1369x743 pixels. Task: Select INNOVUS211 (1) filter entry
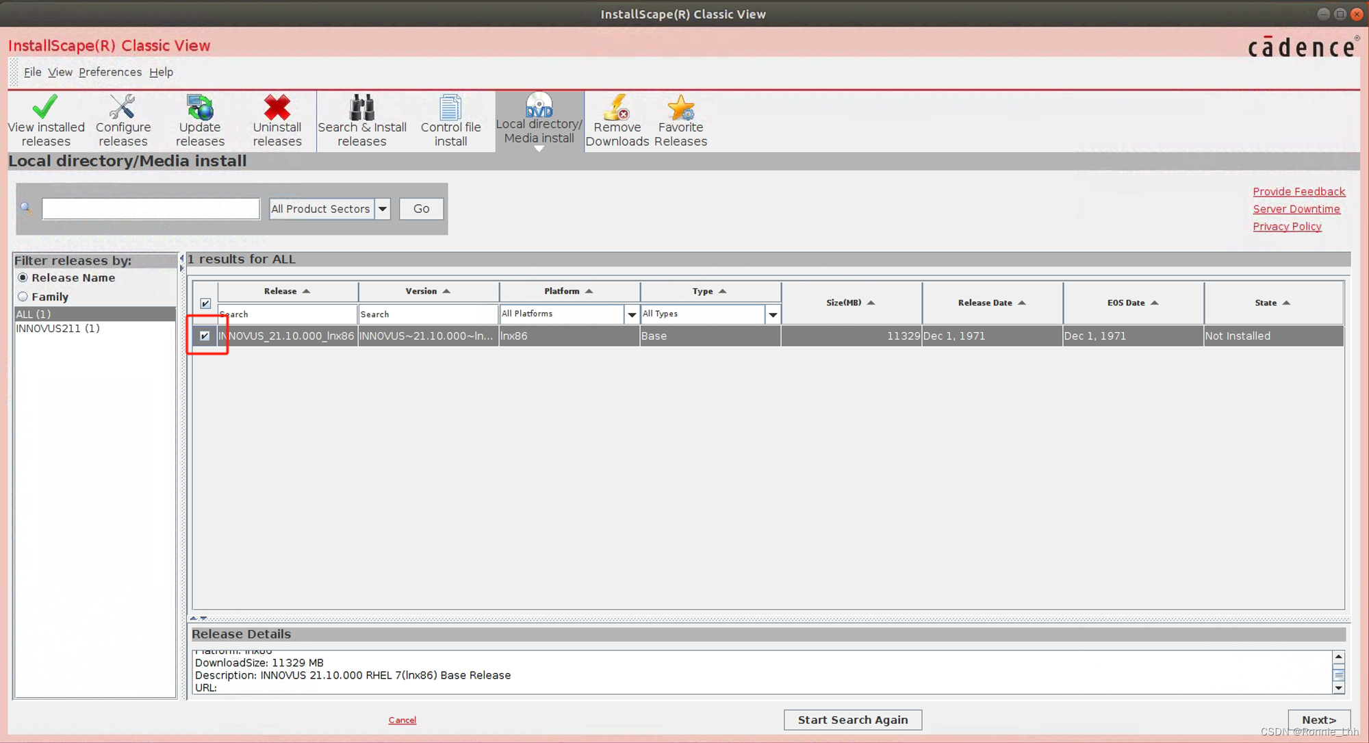coord(94,328)
